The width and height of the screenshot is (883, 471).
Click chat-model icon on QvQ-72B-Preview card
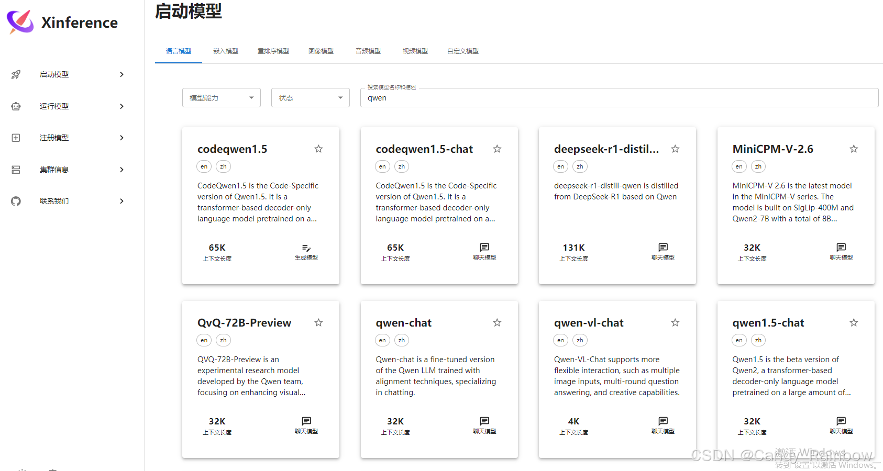coord(306,421)
